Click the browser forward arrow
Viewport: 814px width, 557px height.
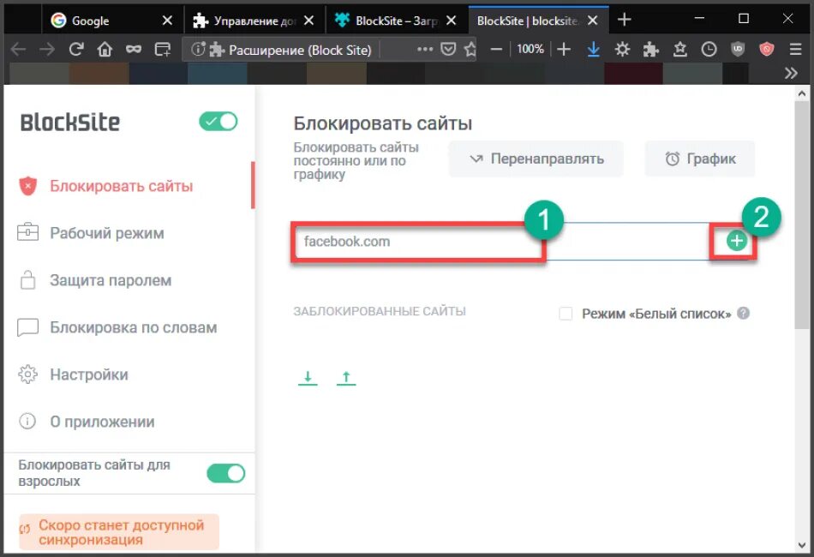(x=47, y=50)
